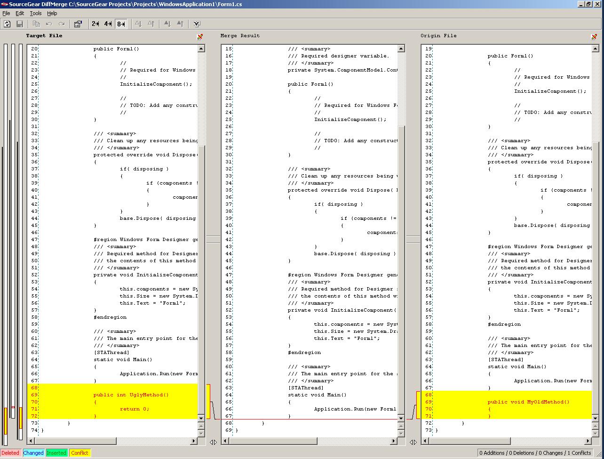
Task: Click 'if( disposing )' in Merge Result pane
Action: point(339,204)
